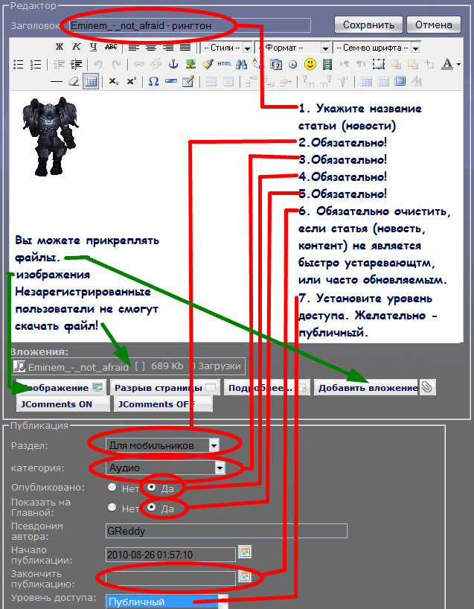Apply superscript using the x² icon
Image resolution: width=474 pixels, height=609 pixels.
point(132,81)
